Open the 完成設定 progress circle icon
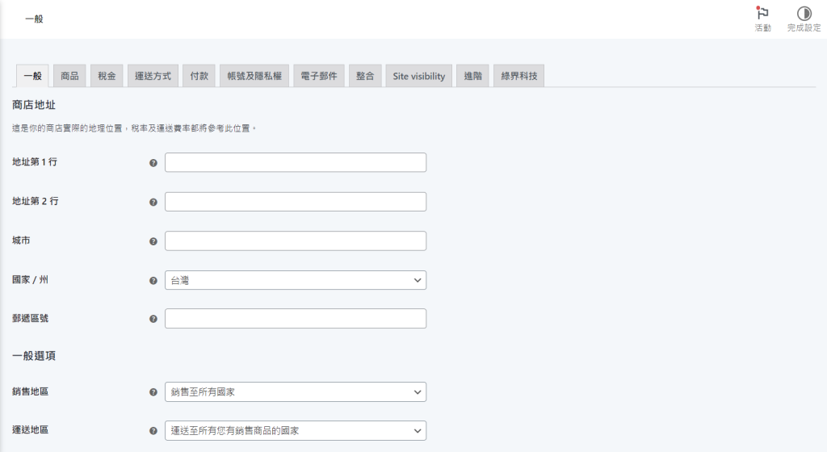 804,13
